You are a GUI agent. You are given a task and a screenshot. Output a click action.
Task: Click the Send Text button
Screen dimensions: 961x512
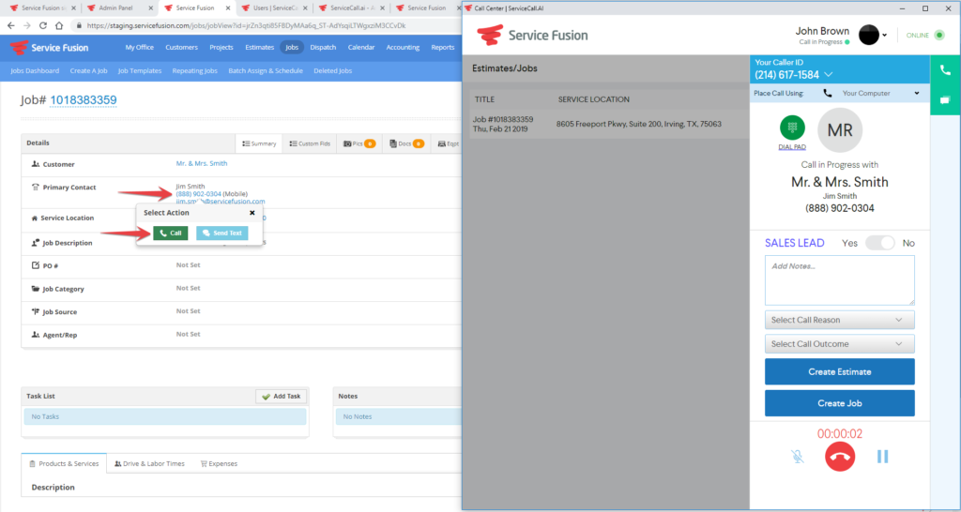pyautogui.click(x=221, y=233)
